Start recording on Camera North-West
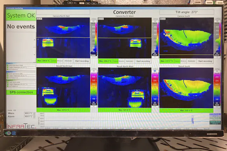 pyautogui.click(x=143, y=61)
